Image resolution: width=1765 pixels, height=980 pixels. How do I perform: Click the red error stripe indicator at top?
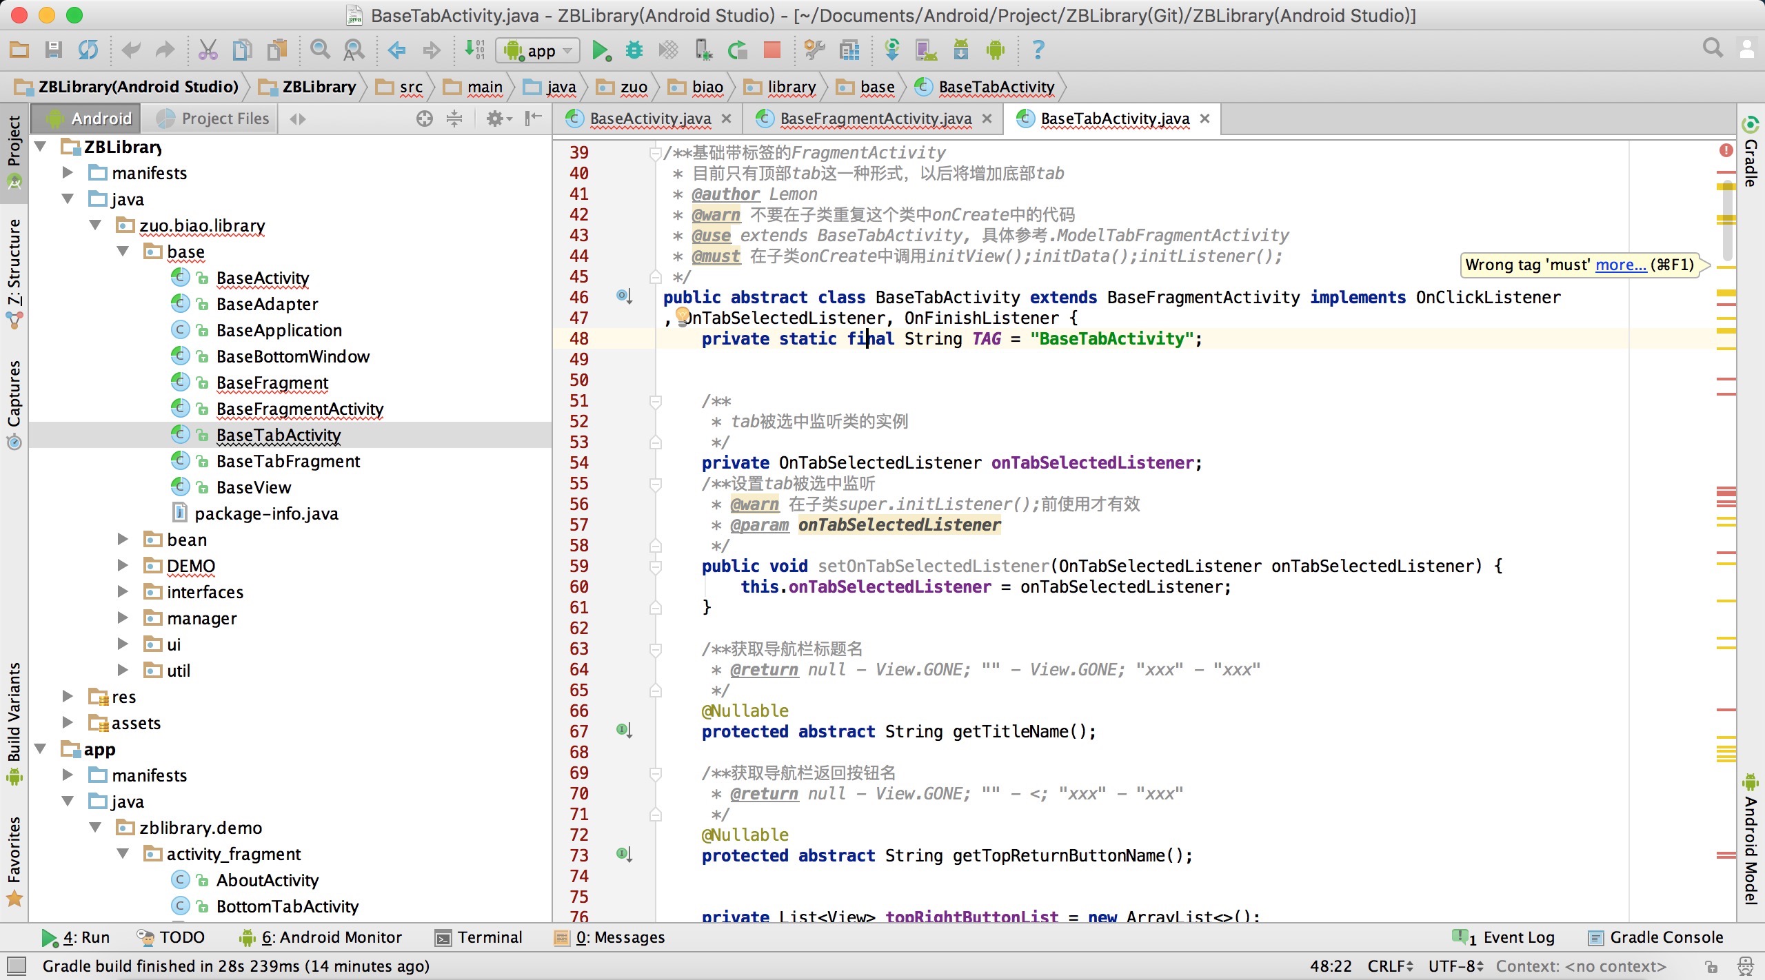pos(1726,150)
